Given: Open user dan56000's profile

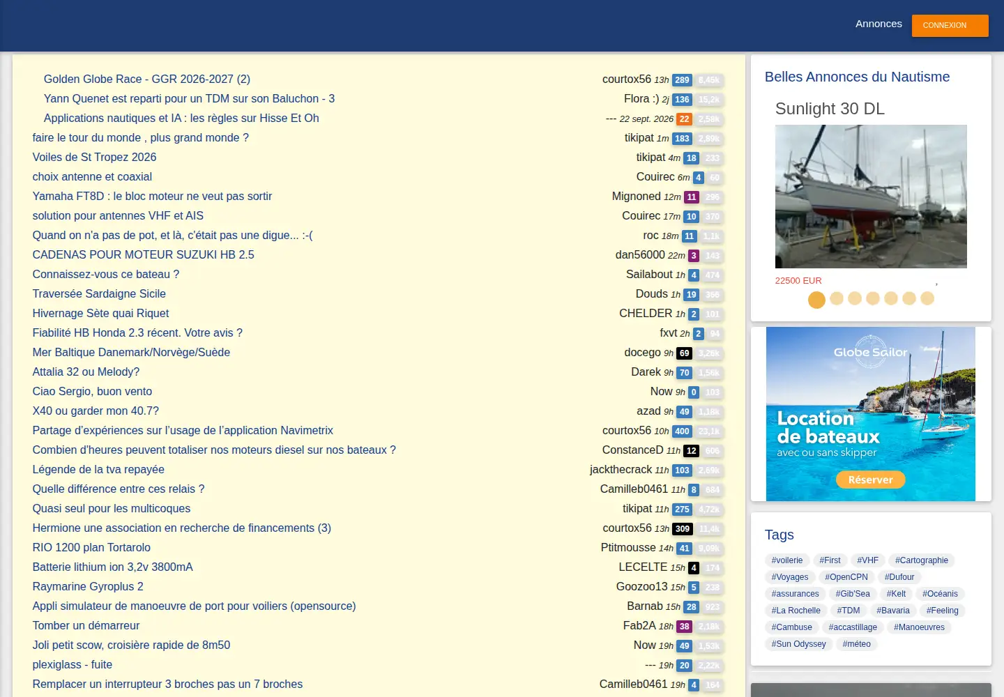Looking at the screenshot, I should click(x=640, y=255).
